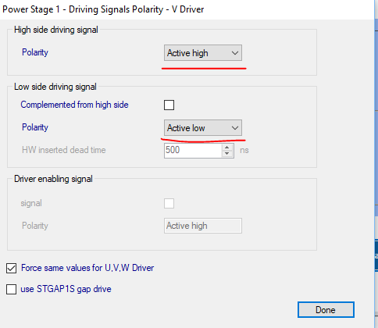Click the Complemented from high side label

coord(74,105)
